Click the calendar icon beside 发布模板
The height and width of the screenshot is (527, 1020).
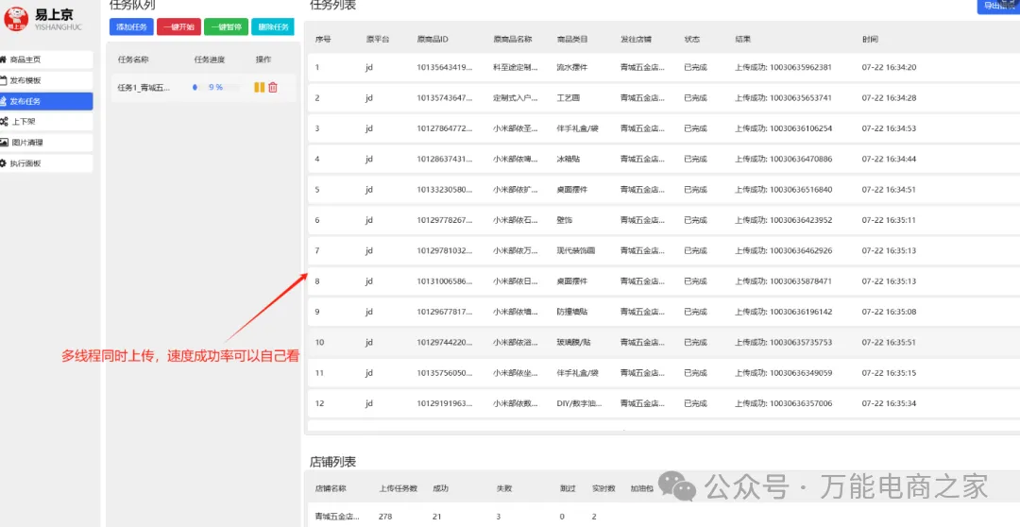click(5, 80)
